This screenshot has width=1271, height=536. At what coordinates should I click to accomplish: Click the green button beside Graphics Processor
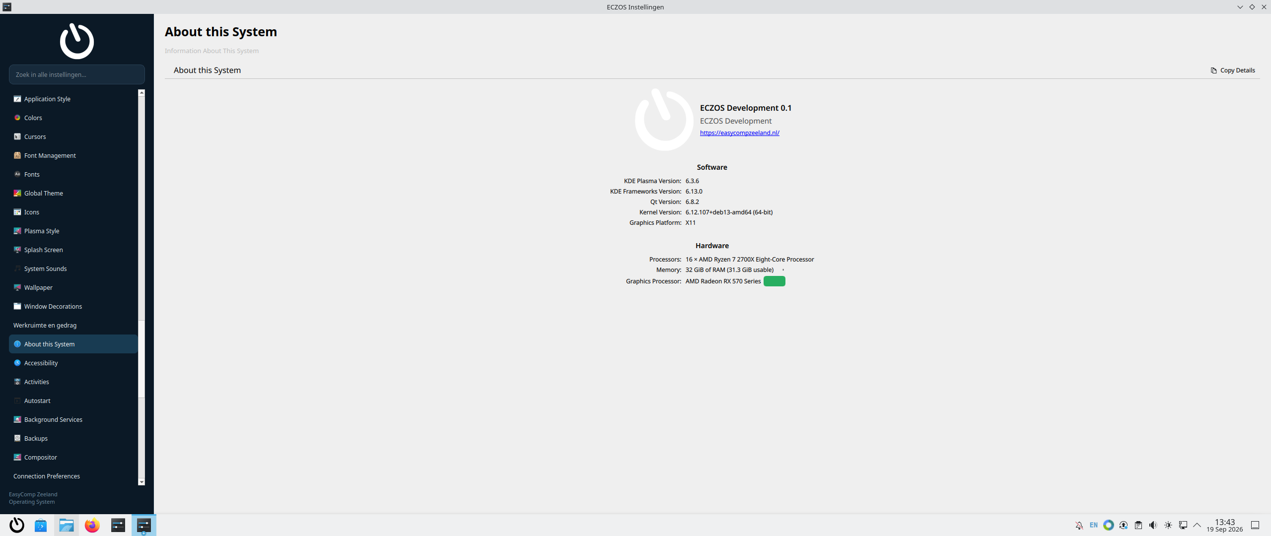(775, 281)
